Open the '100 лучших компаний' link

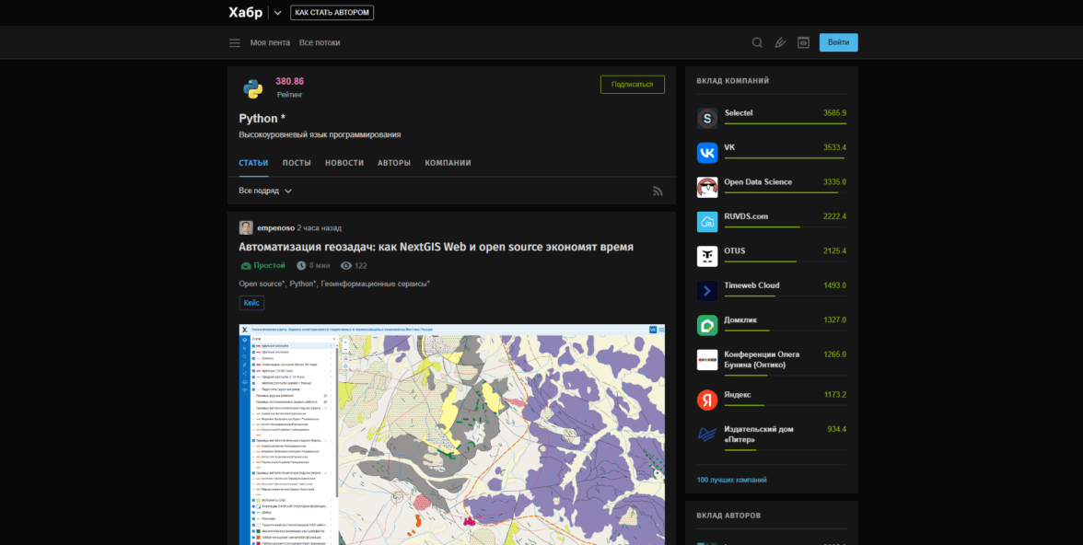pyautogui.click(x=732, y=480)
